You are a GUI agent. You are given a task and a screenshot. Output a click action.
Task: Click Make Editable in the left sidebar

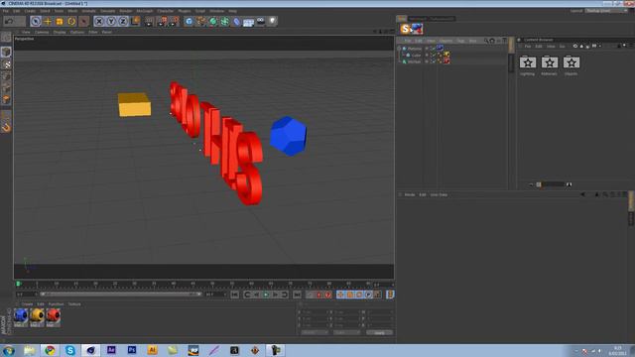6,38
